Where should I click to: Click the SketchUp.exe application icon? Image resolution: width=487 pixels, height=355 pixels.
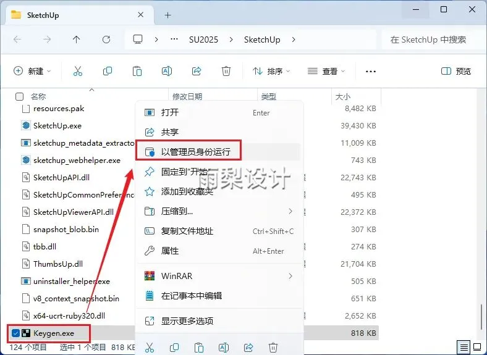[26, 125]
